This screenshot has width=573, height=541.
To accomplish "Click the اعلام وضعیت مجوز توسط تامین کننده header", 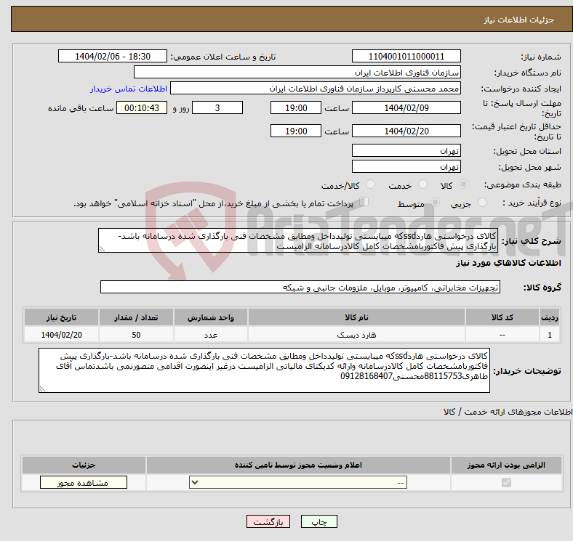I will (x=298, y=465).
